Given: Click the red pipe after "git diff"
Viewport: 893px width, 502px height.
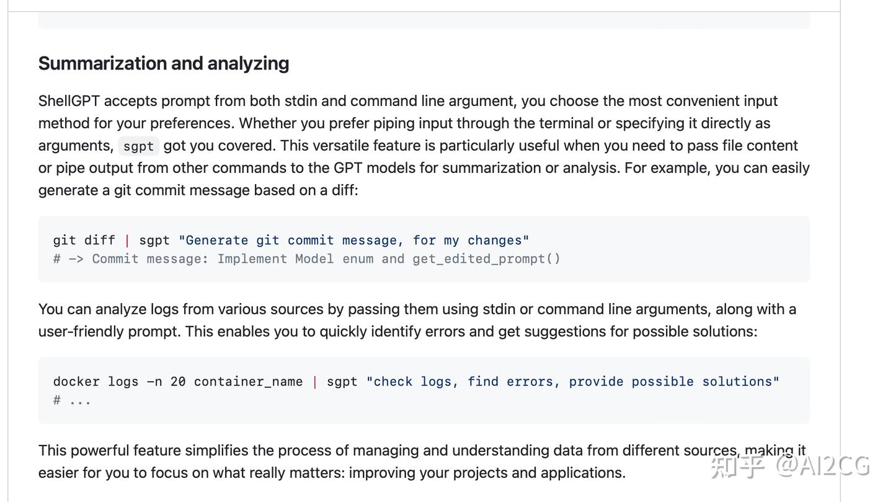Looking at the screenshot, I should click(127, 240).
